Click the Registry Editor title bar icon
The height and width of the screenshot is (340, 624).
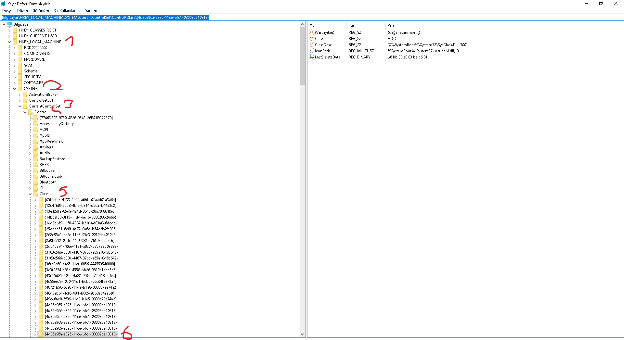(3, 4)
